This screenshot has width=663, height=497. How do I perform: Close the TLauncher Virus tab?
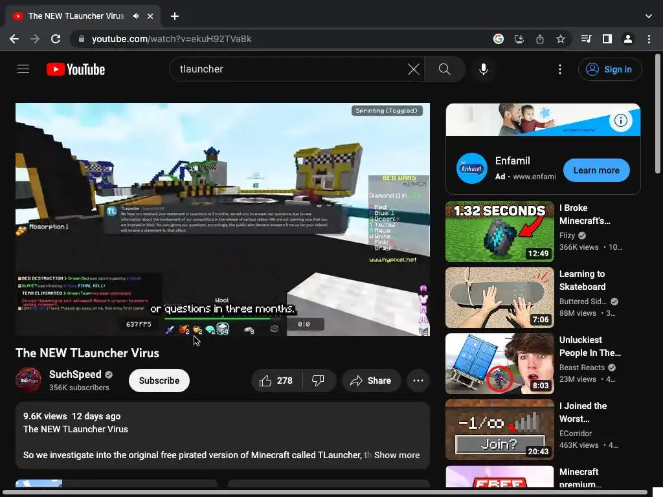tap(150, 16)
